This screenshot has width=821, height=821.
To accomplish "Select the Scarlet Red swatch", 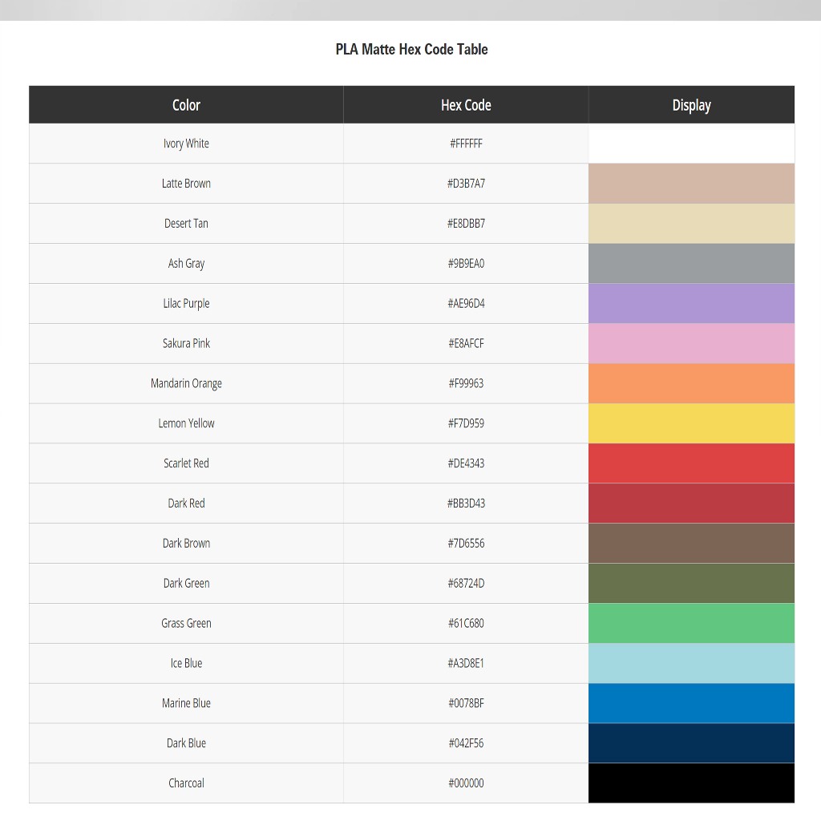I will (x=691, y=463).
